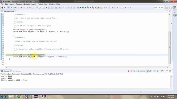Click the Back navigation arrow icon
Image resolution: width=177 pixels, height=99 pixels.
123,7
